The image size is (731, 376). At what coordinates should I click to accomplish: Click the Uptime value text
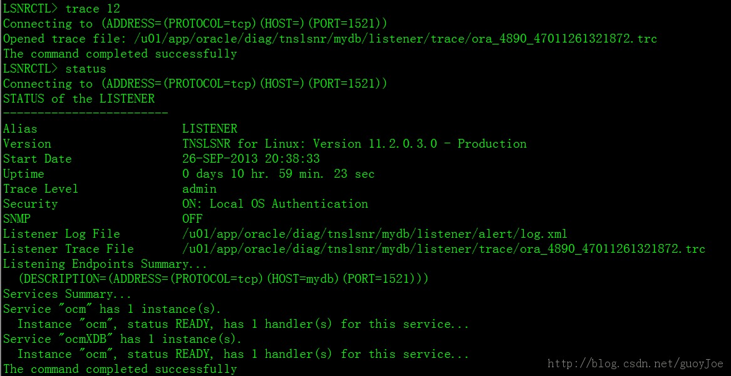pos(278,174)
